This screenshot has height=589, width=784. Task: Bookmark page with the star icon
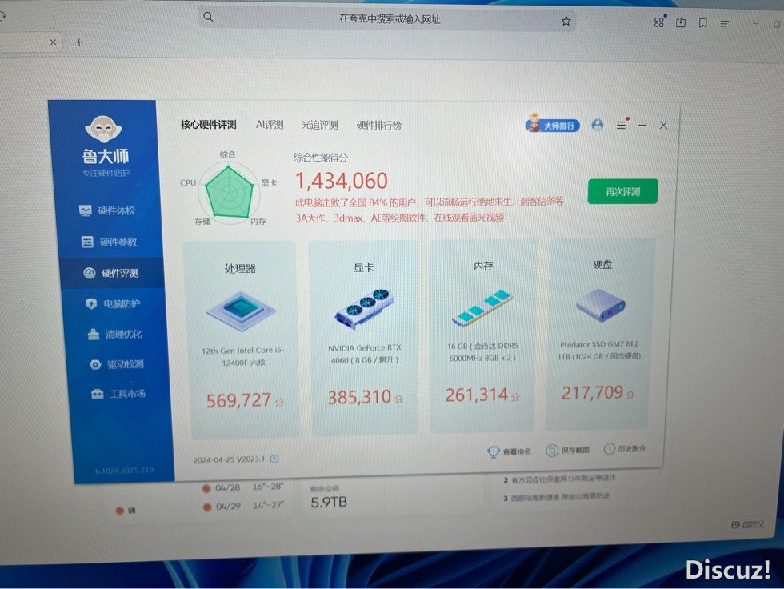[566, 21]
